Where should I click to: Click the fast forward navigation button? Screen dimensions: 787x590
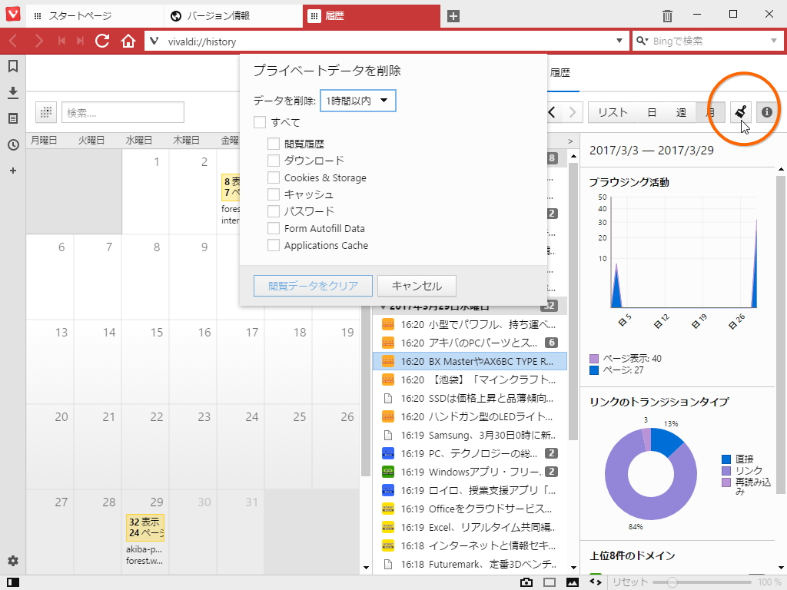click(x=80, y=41)
